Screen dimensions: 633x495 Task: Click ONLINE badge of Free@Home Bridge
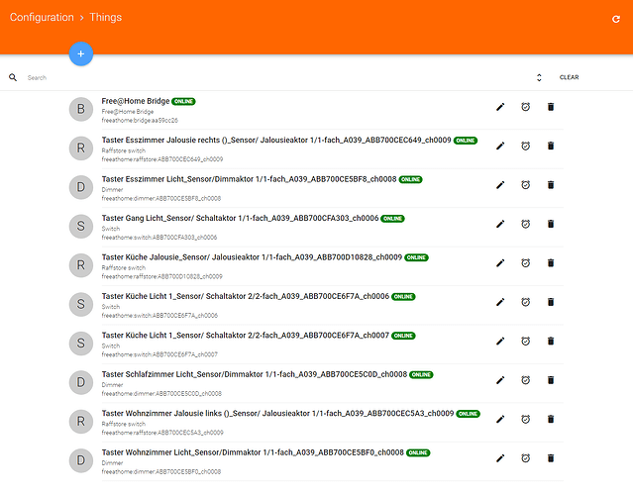click(183, 101)
